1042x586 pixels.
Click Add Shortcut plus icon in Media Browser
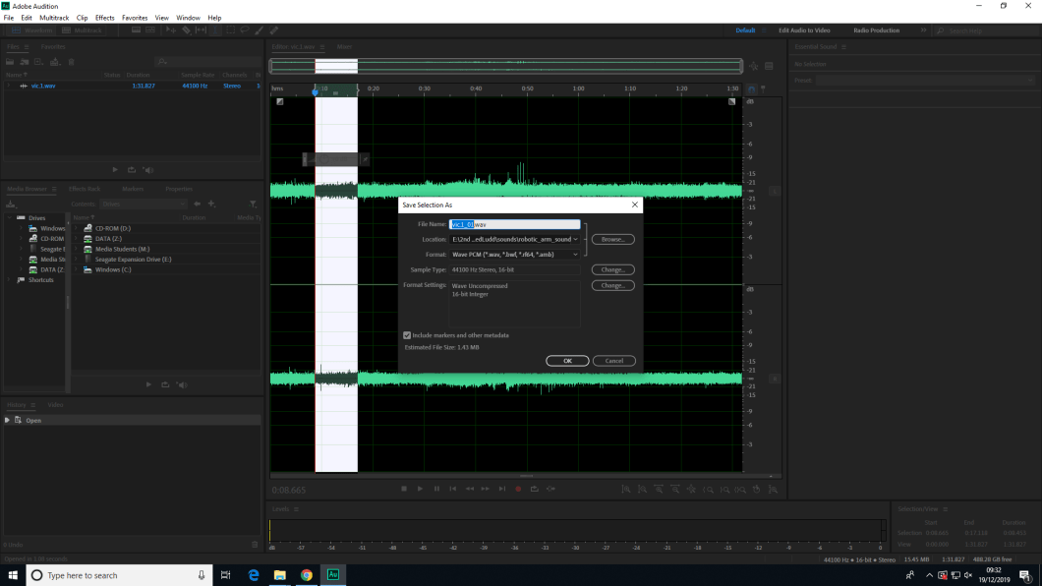pyautogui.click(x=211, y=204)
